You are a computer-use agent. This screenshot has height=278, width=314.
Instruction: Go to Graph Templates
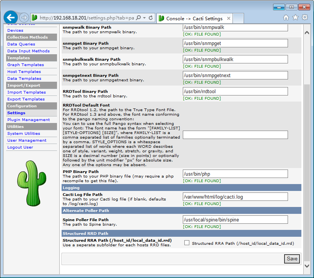click(26, 65)
